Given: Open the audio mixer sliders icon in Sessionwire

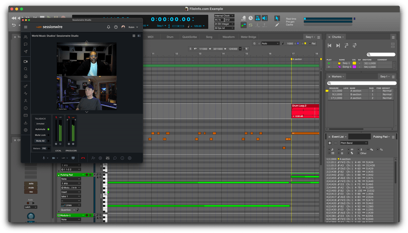Looking at the screenshot, I should coord(107,158).
